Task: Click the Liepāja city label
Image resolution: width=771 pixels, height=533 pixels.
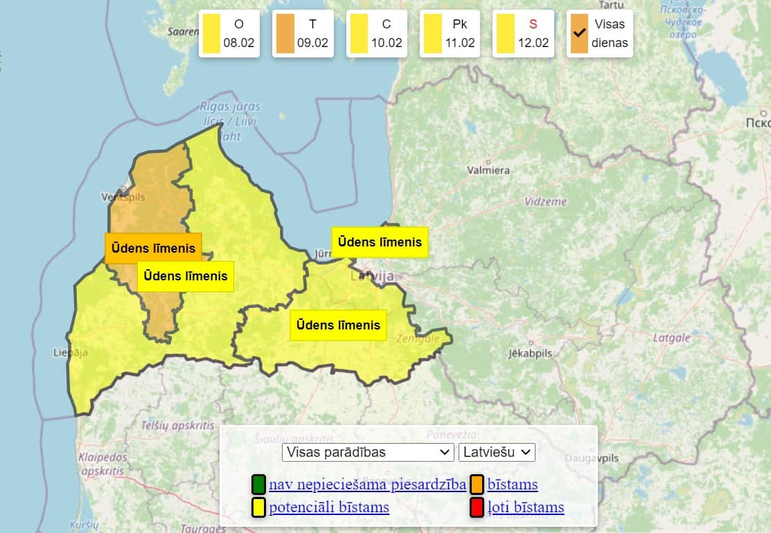Action: coord(71,353)
